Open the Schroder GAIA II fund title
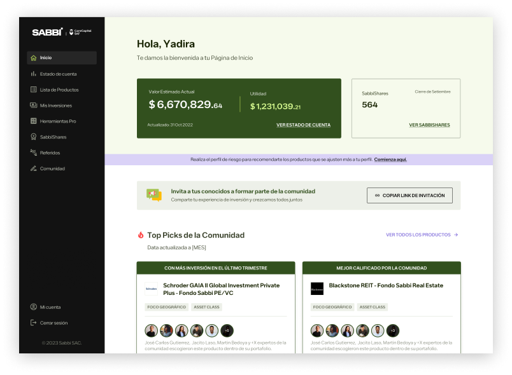The width and height of the screenshot is (512, 375). coord(222,289)
